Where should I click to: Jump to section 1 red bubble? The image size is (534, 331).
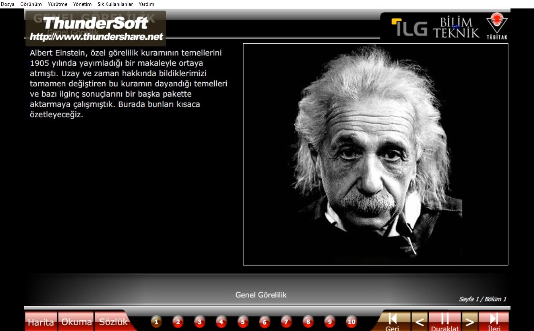[x=156, y=322]
